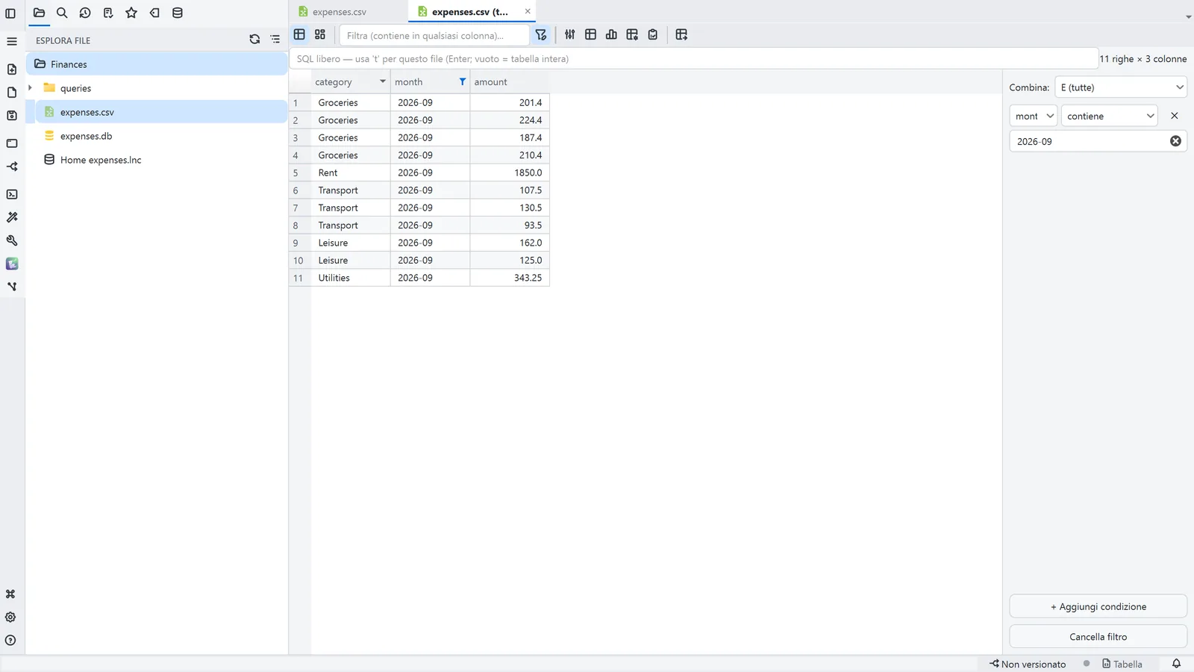1194x672 pixels.
Task: Open the history panel
Action: (85, 13)
